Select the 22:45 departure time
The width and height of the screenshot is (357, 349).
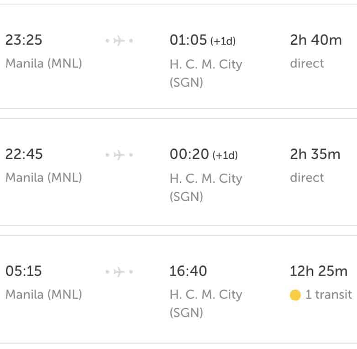click(24, 154)
